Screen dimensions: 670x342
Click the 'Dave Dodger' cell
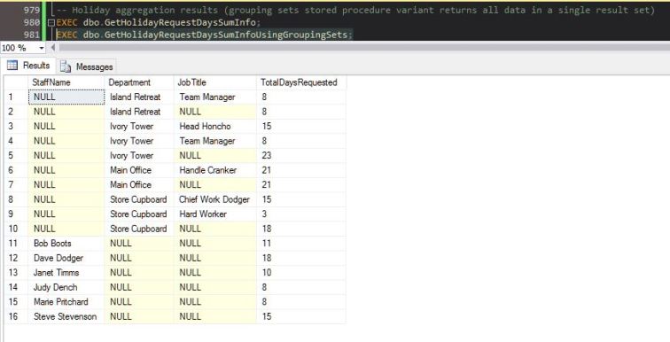66,258
